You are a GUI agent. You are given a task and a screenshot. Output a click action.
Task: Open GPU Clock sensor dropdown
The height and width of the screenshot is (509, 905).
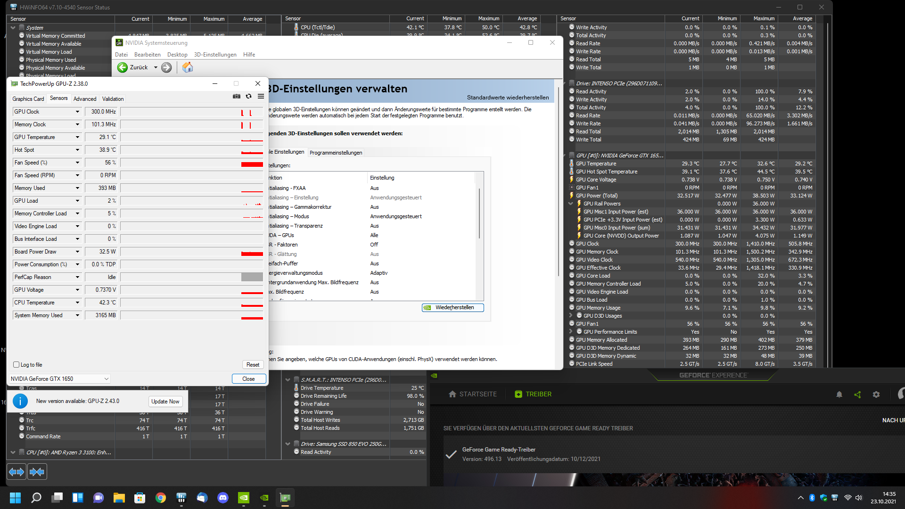coord(77,112)
